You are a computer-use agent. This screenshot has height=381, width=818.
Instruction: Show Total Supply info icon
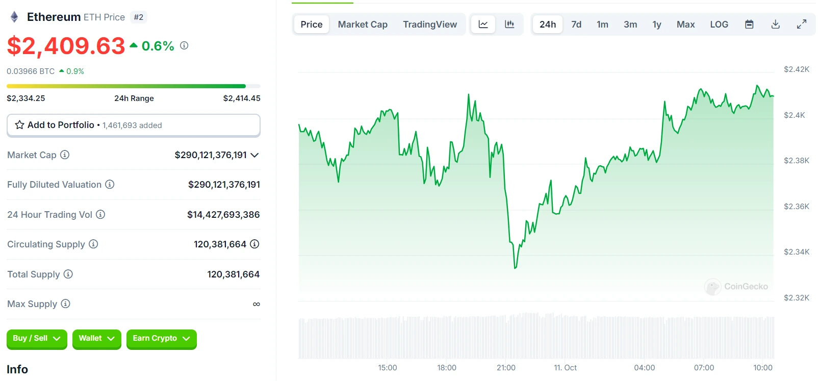(68, 274)
